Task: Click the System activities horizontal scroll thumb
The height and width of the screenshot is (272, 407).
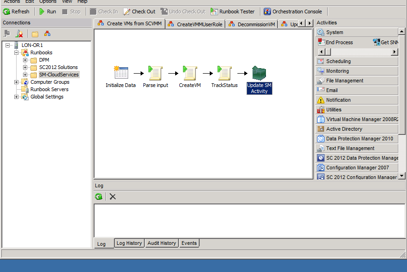Action: click(328, 52)
